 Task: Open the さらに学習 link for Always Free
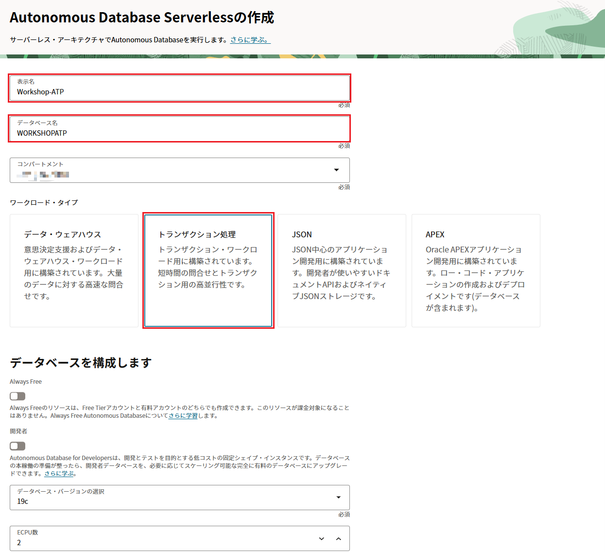[x=183, y=416]
